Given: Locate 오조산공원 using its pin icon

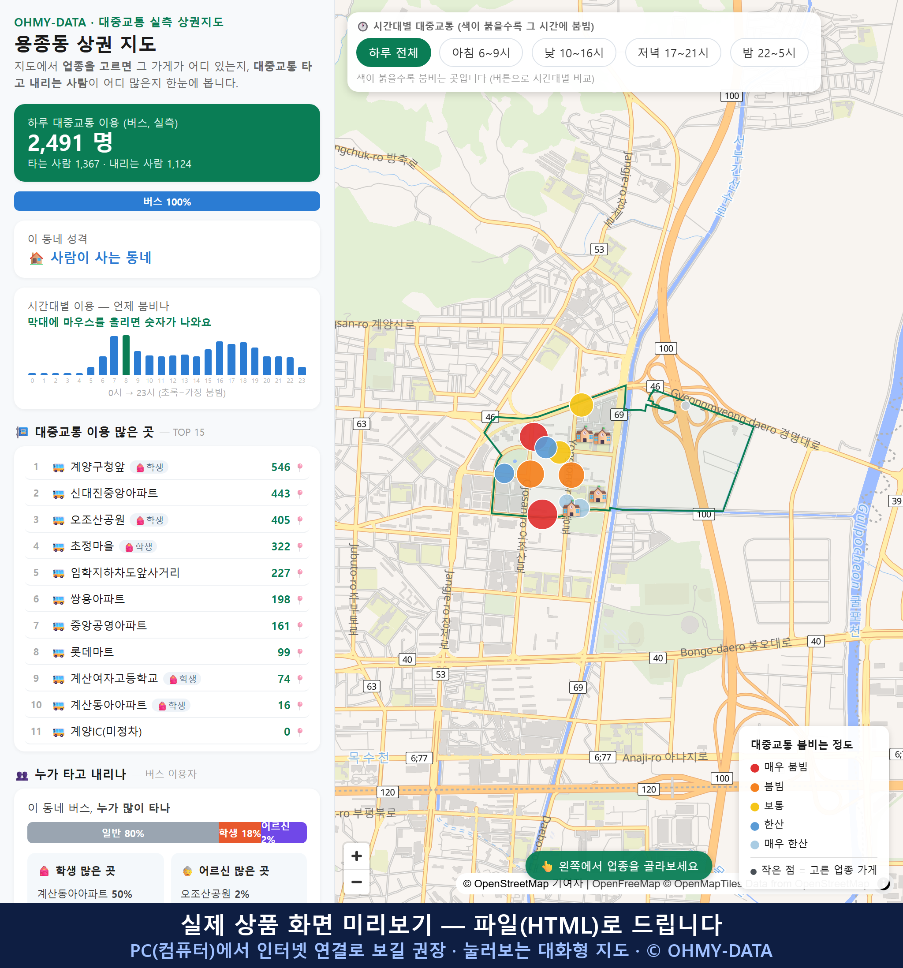Looking at the screenshot, I should pyautogui.click(x=300, y=520).
